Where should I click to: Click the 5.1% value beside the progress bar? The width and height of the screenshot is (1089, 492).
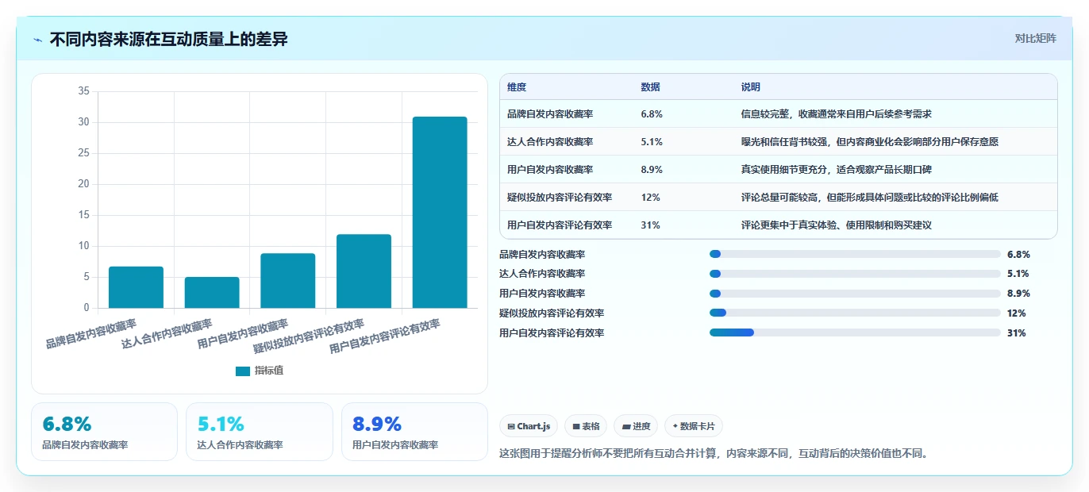(1018, 274)
